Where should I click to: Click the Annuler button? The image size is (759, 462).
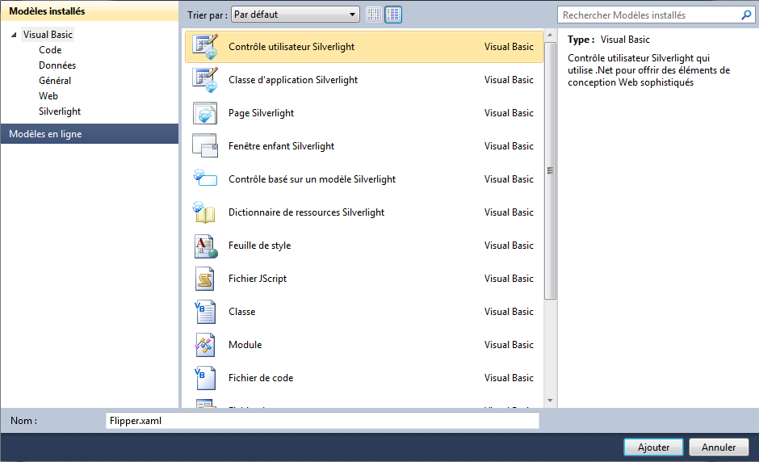pyautogui.click(x=718, y=447)
